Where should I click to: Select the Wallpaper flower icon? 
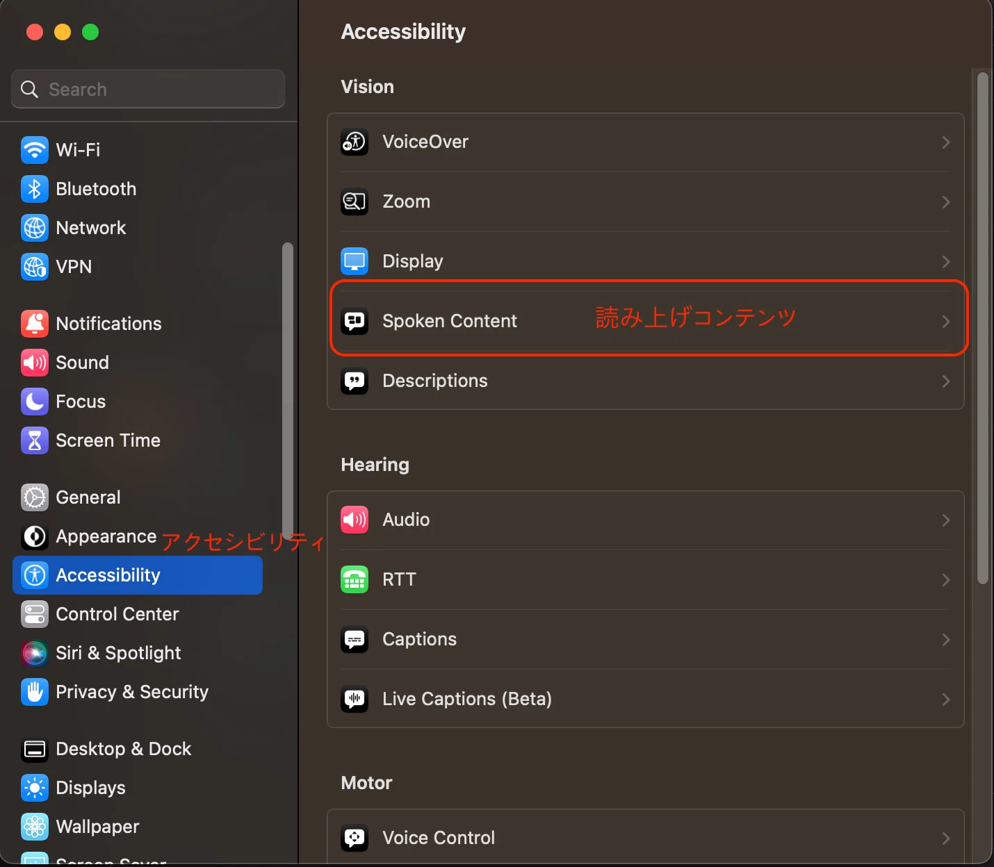35,827
